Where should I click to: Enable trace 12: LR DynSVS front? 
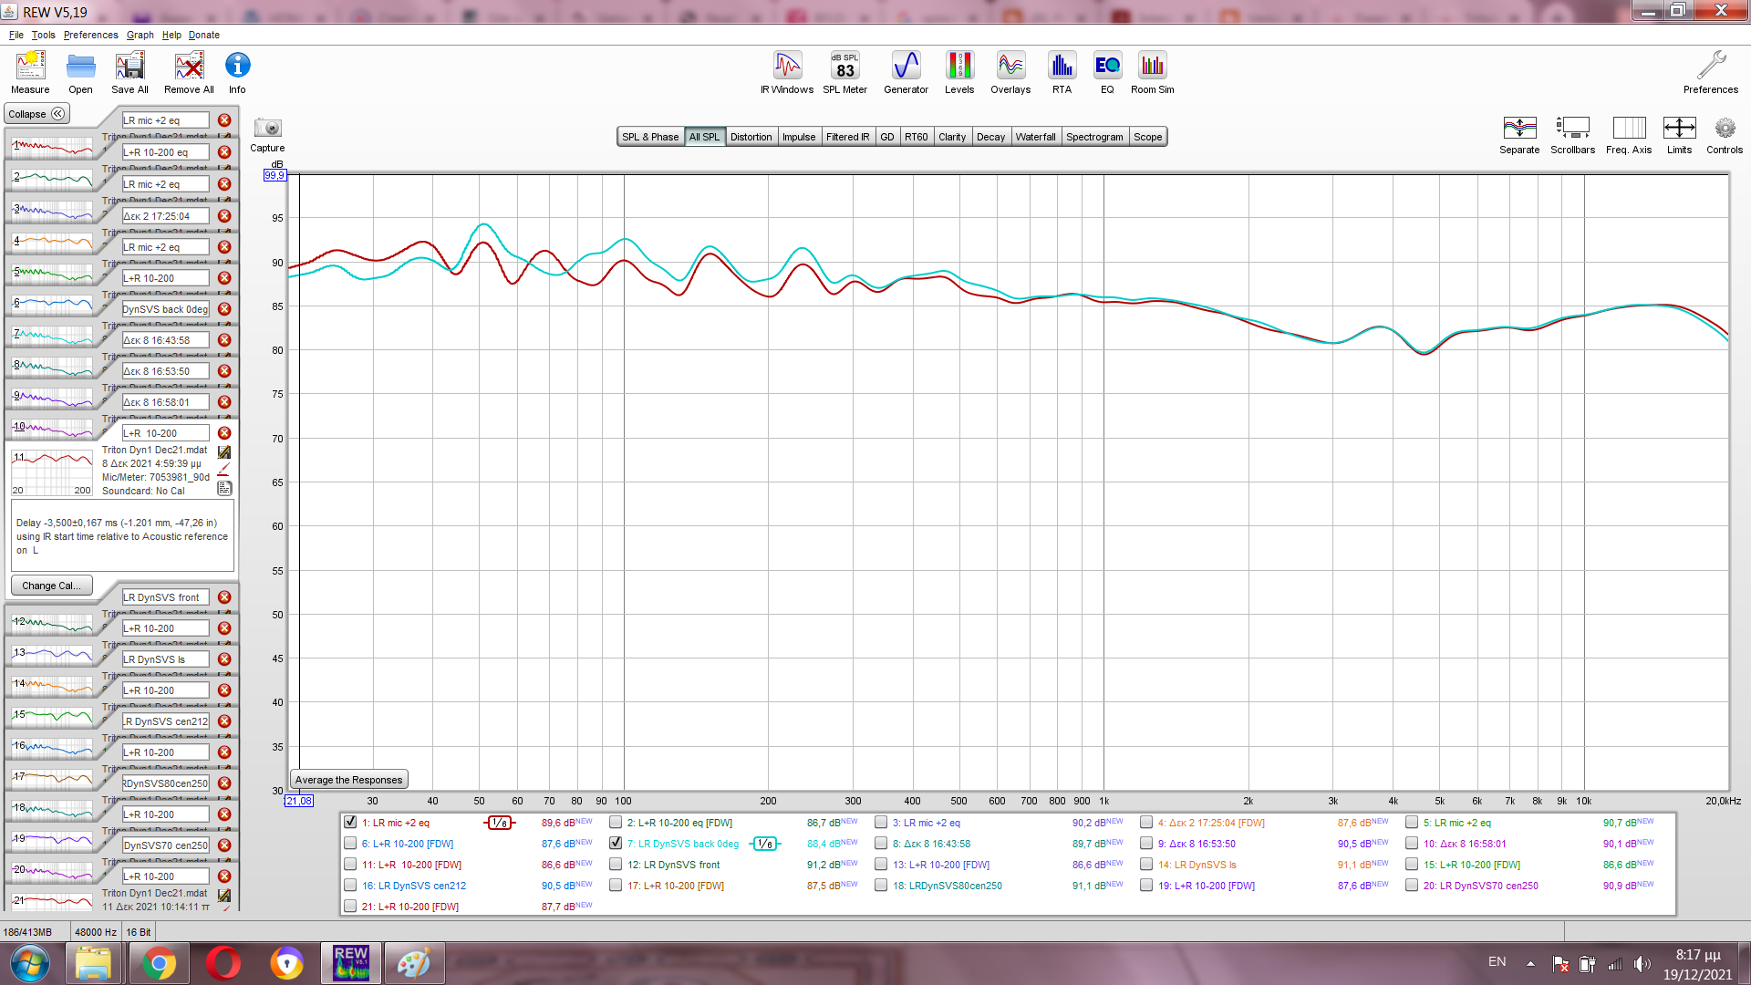point(616,865)
